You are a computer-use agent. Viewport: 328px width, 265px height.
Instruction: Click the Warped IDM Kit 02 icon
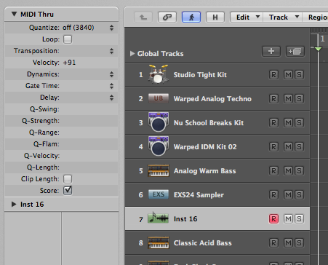[x=159, y=146]
